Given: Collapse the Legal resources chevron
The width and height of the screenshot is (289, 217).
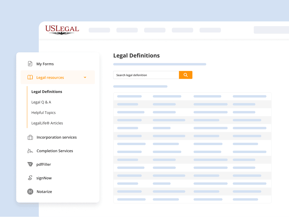Looking at the screenshot, I should pyautogui.click(x=85, y=77).
